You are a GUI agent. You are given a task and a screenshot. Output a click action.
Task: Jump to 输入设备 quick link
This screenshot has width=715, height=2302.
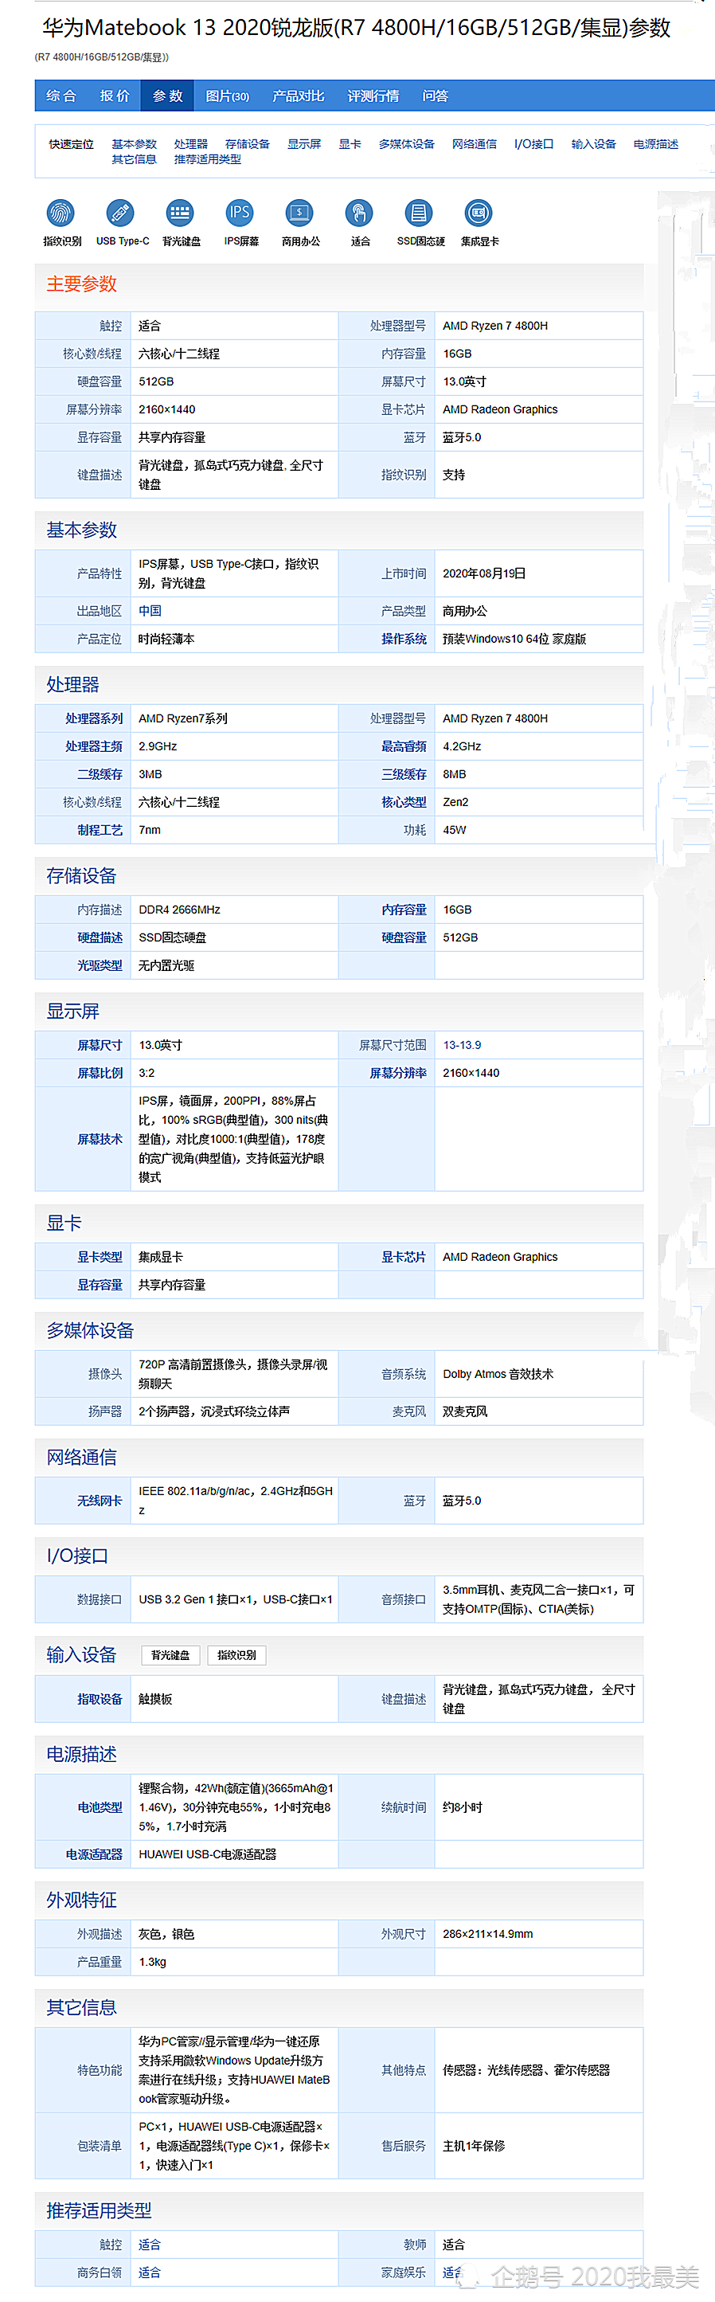pyautogui.click(x=593, y=144)
